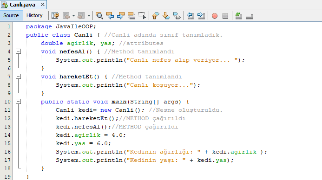This screenshot has width=322, height=180.
Task: Click the Uncomment toolbar icon
Action: click(250, 16)
